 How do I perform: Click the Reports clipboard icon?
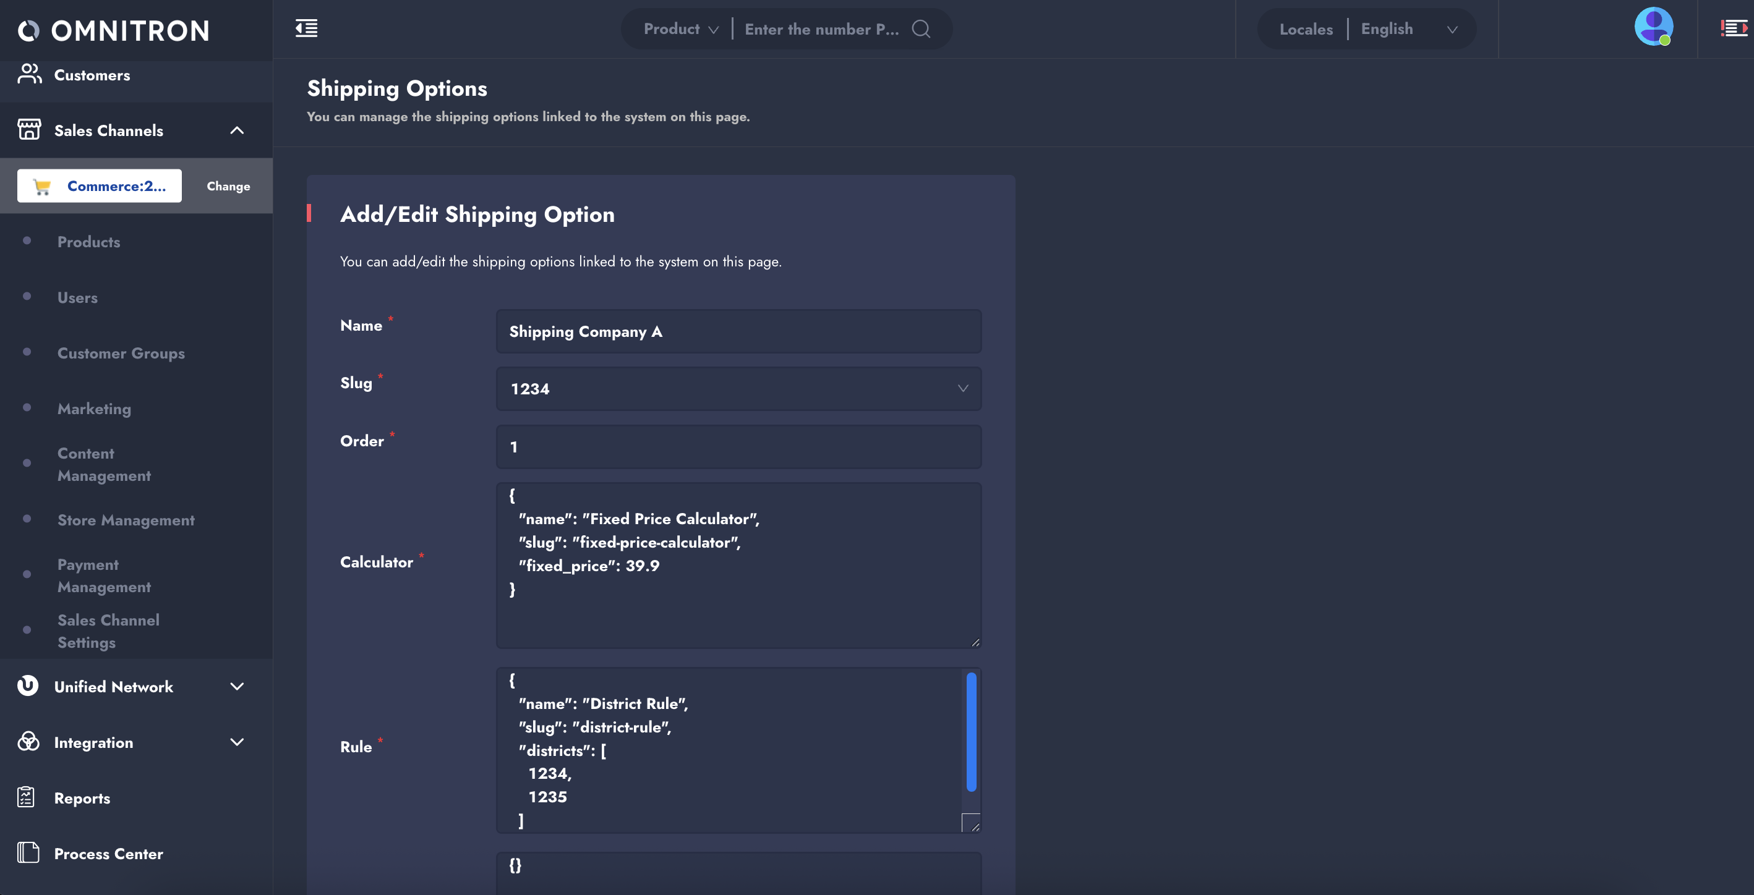(x=27, y=797)
